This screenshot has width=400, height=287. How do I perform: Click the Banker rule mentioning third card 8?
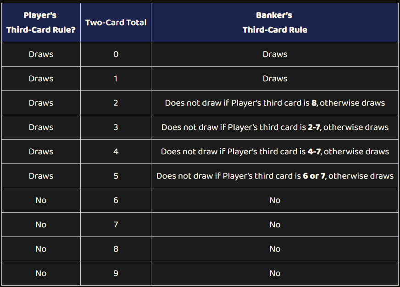tap(275, 103)
